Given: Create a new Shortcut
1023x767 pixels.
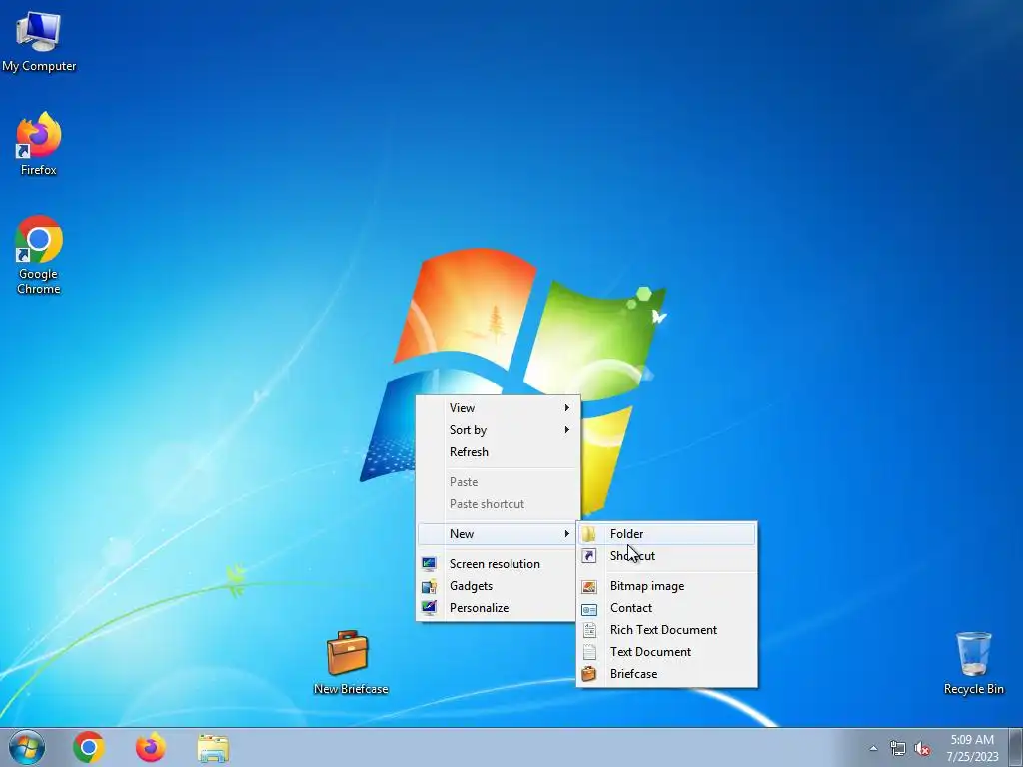Looking at the screenshot, I should point(666,556).
